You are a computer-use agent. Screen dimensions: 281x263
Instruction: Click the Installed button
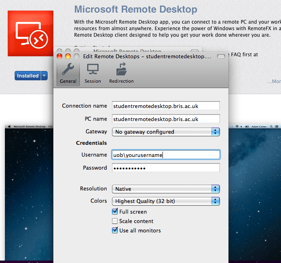pos(28,76)
